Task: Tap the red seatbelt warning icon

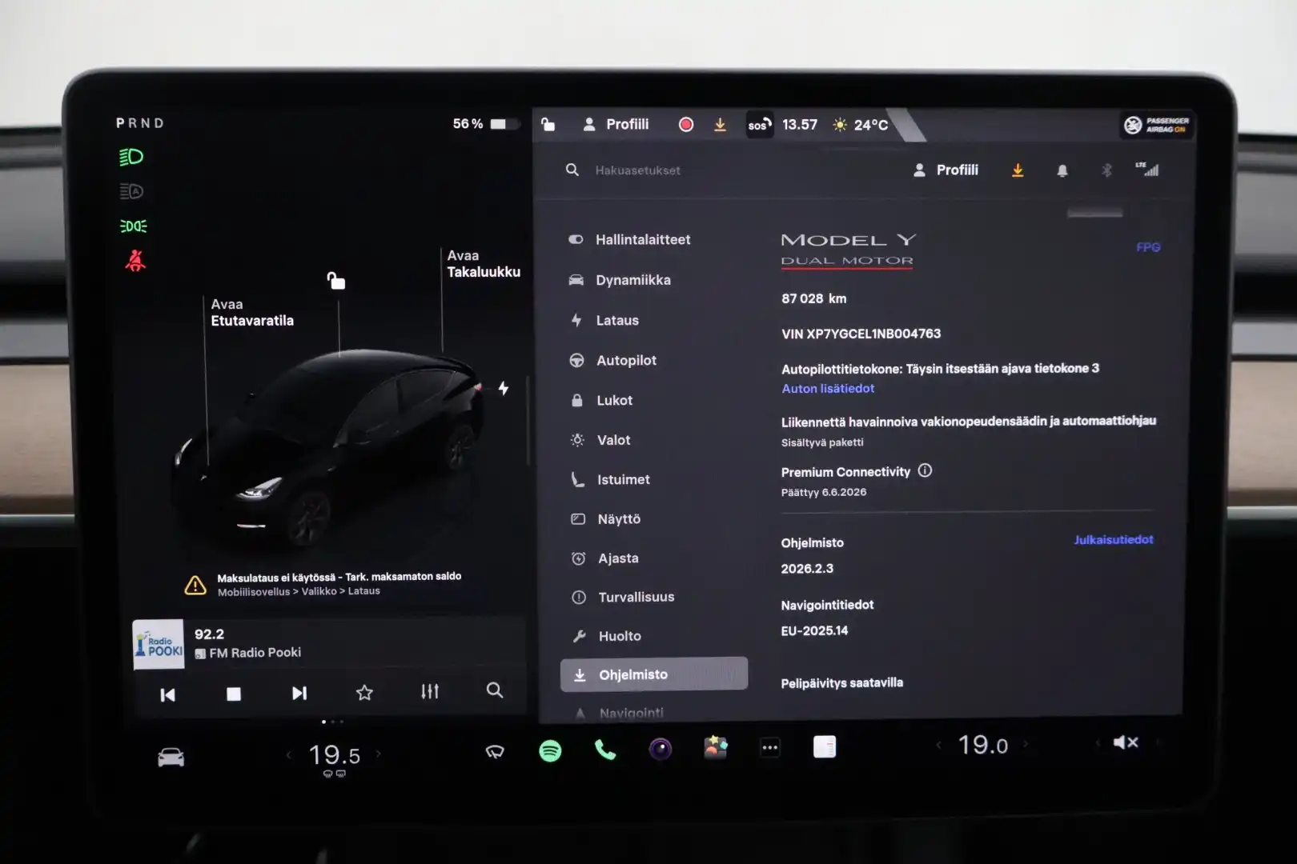Action: coord(135,261)
